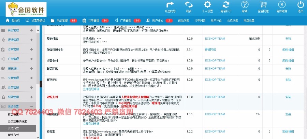Expand the sidebar 订单管理 plus sign
The height and width of the screenshot is (139, 307).
point(31,50)
